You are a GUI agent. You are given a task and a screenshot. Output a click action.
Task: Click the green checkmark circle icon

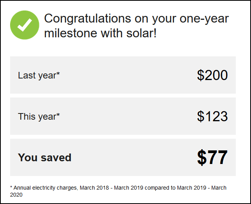(x=25, y=25)
